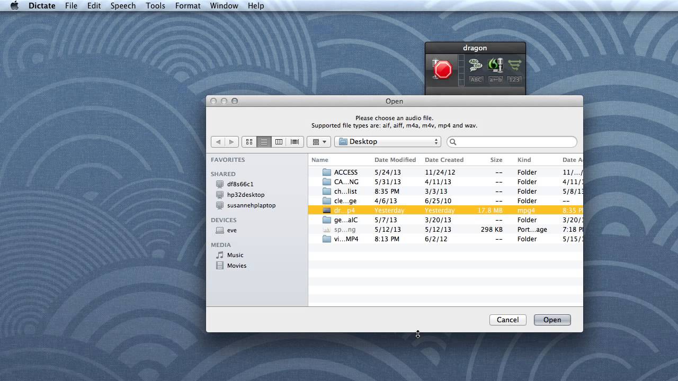Select hp32desktop under Shared
The image size is (678, 381).
point(246,195)
